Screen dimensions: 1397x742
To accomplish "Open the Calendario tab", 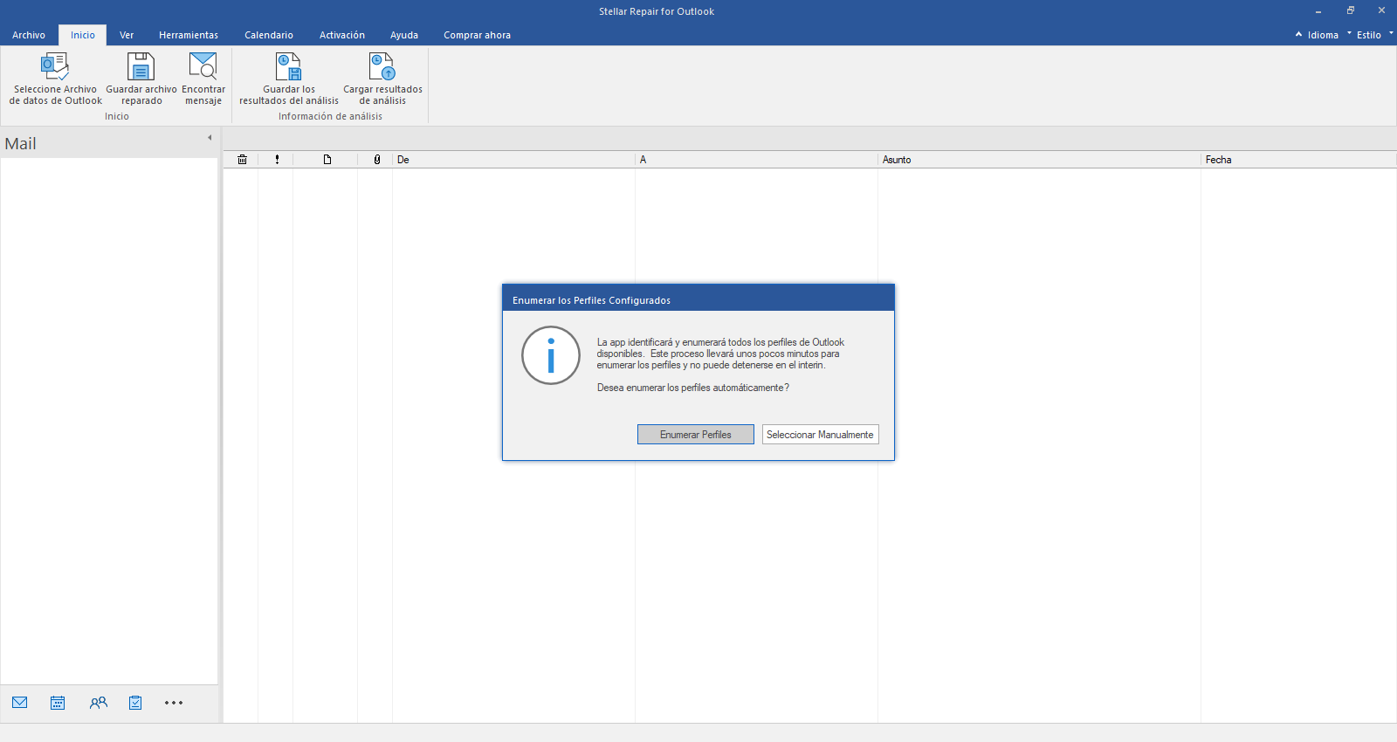I will 269,35.
